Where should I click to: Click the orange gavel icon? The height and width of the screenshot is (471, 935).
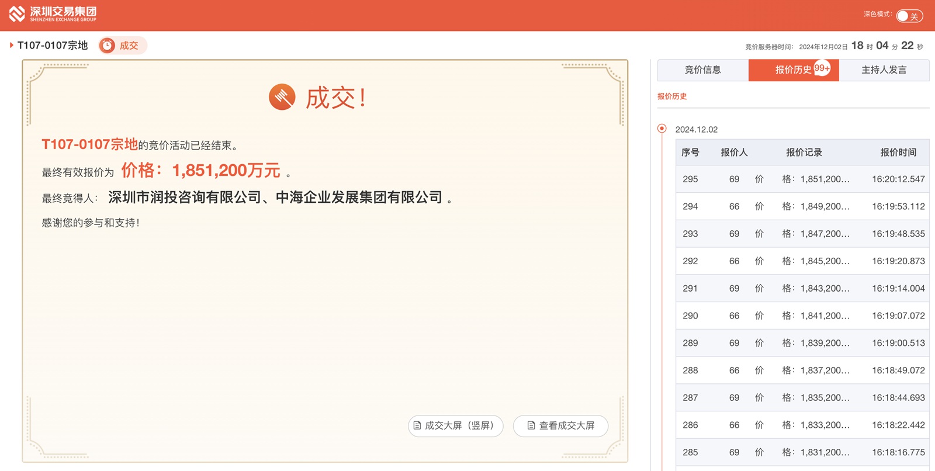[x=282, y=97]
